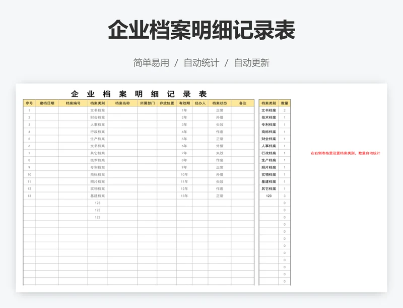Click 失效 status in row 3
The height and width of the screenshot is (308, 403).
coord(220,125)
